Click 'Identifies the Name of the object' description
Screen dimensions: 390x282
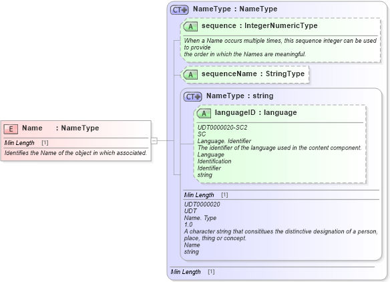tap(75, 153)
